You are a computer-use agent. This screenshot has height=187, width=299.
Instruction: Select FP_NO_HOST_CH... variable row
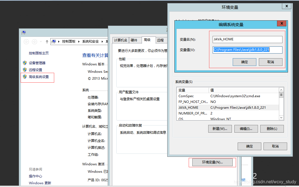pos(228,102)
